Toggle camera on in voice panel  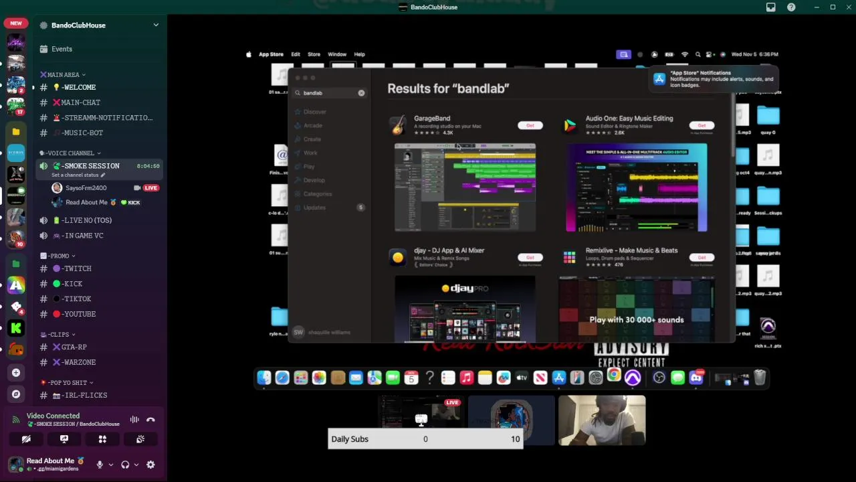pos(26,439)
